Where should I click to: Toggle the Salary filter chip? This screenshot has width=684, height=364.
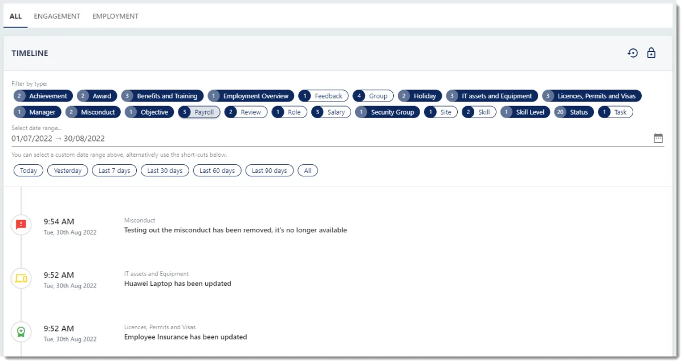331,112
